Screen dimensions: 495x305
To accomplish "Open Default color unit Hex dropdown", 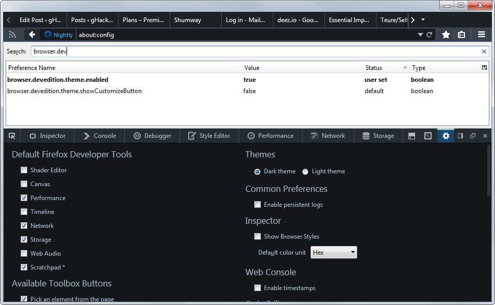I will pos(334,253).
